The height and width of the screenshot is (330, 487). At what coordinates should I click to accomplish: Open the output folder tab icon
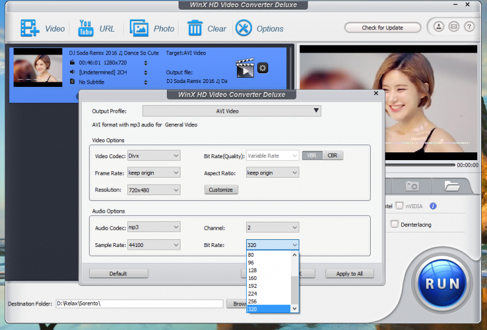452,186
